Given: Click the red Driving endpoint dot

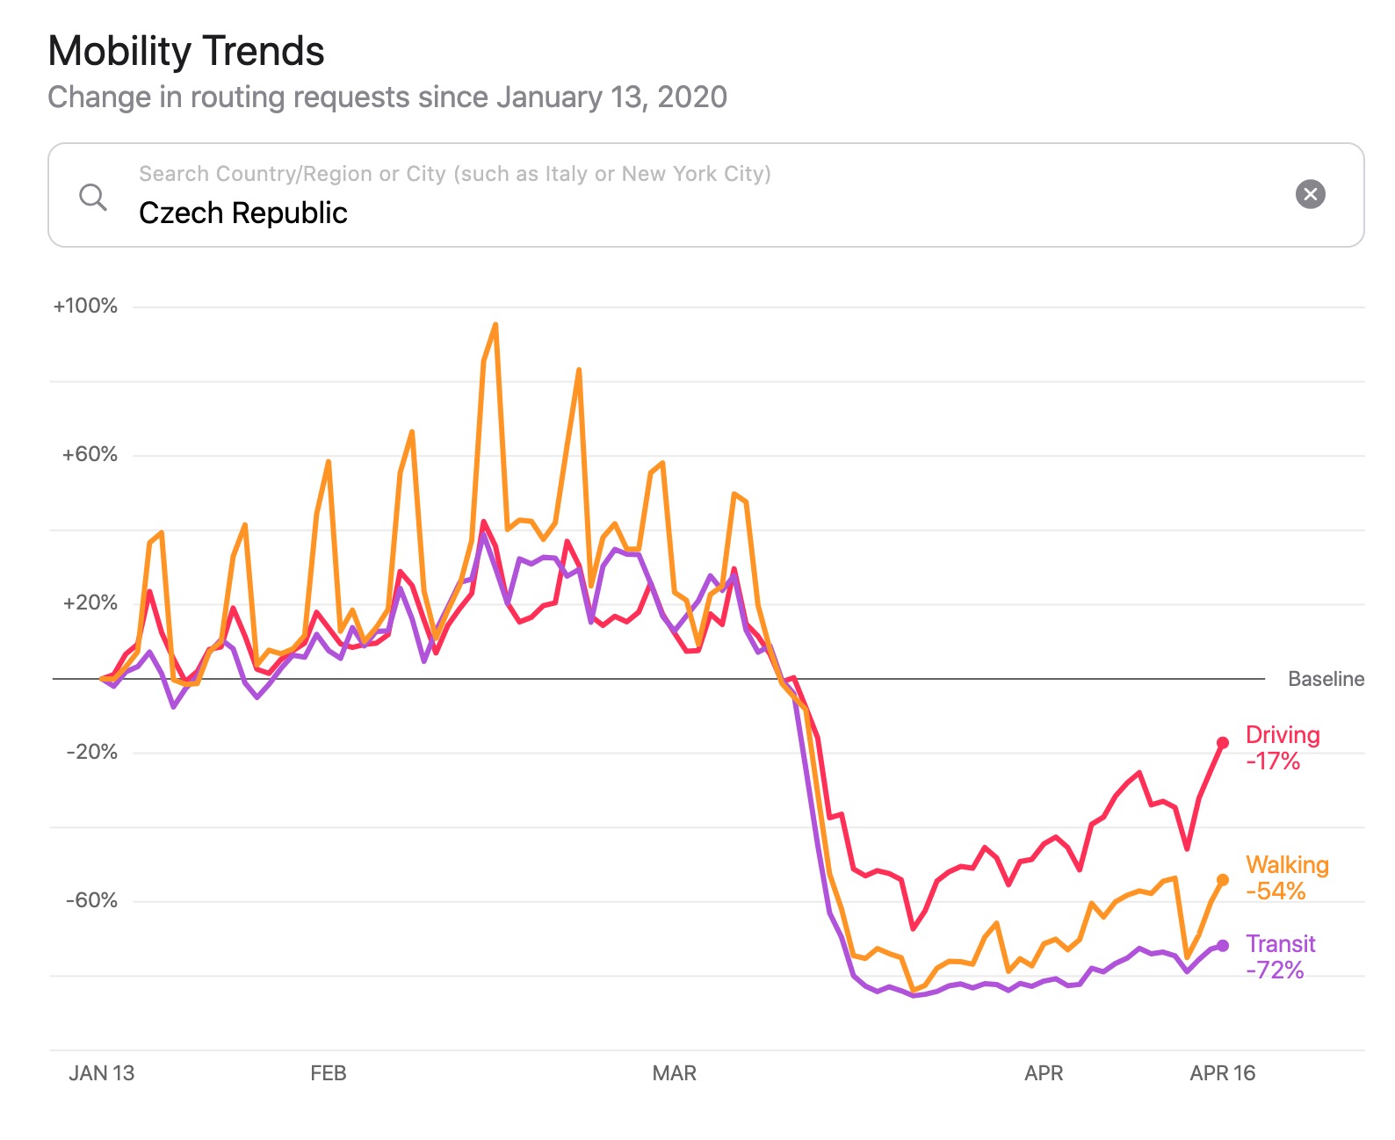Looking at the screenshot, I should (1222, 743).
